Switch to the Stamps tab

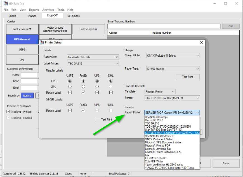tap(32, 16)
